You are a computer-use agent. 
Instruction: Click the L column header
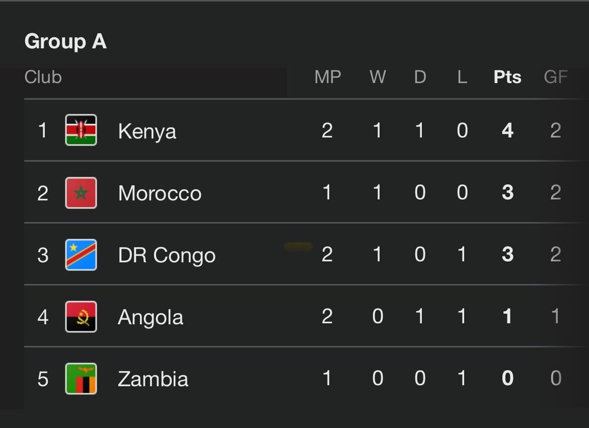pyautogui.click(x=462, y=77)
